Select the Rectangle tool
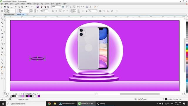 pos(2,37)
